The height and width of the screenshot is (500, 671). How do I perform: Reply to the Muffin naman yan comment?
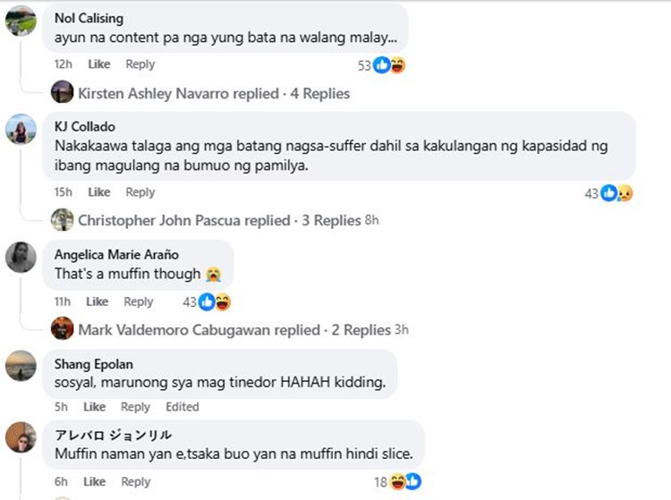point(136,481)
